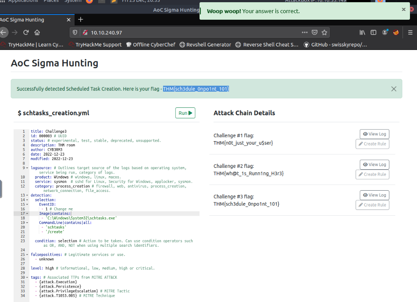Viewport: 417px width, 302px height.
Task: Open the Firefox account icon
Action: tap(385, 32)
